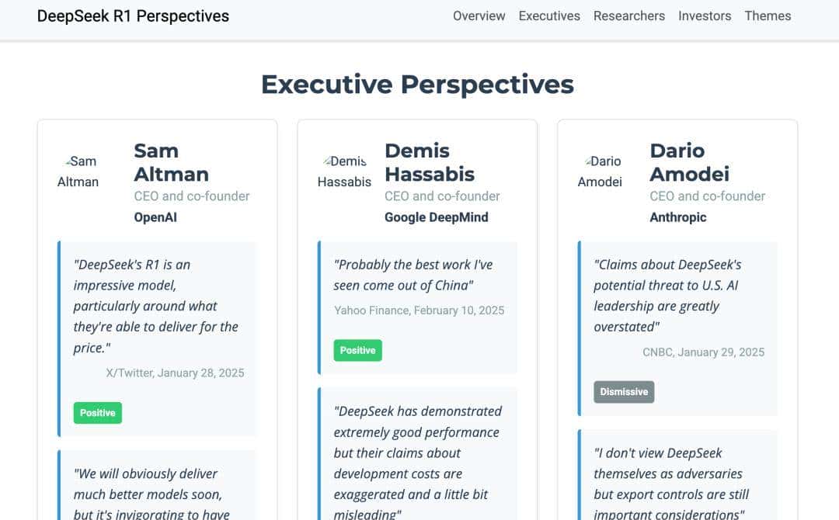The width and height of the screenshot is (839, 520).
Task: Jump to the Themes section
Action: pyautogui.click(x=768, y=16)
